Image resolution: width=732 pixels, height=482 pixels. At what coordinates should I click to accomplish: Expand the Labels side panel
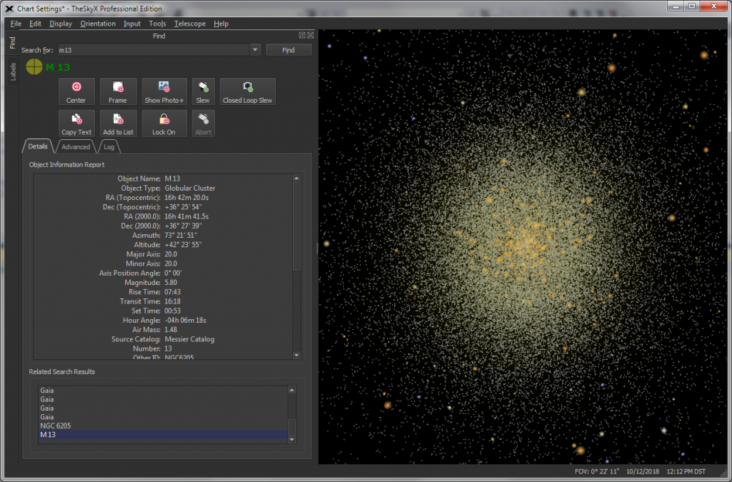click(x=12, y=71)
